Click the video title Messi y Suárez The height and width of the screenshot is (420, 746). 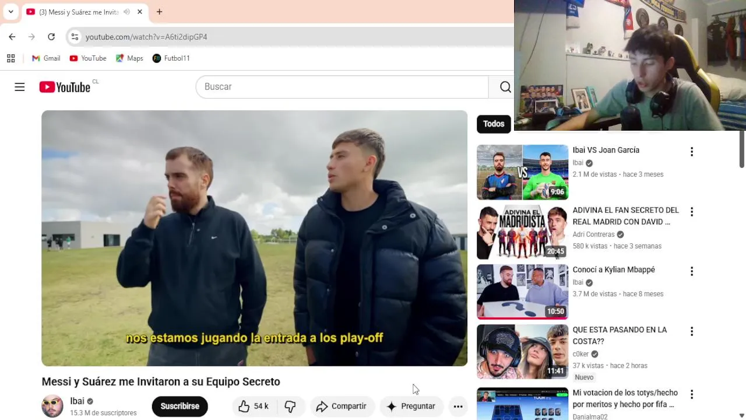(x=161, y=381)
